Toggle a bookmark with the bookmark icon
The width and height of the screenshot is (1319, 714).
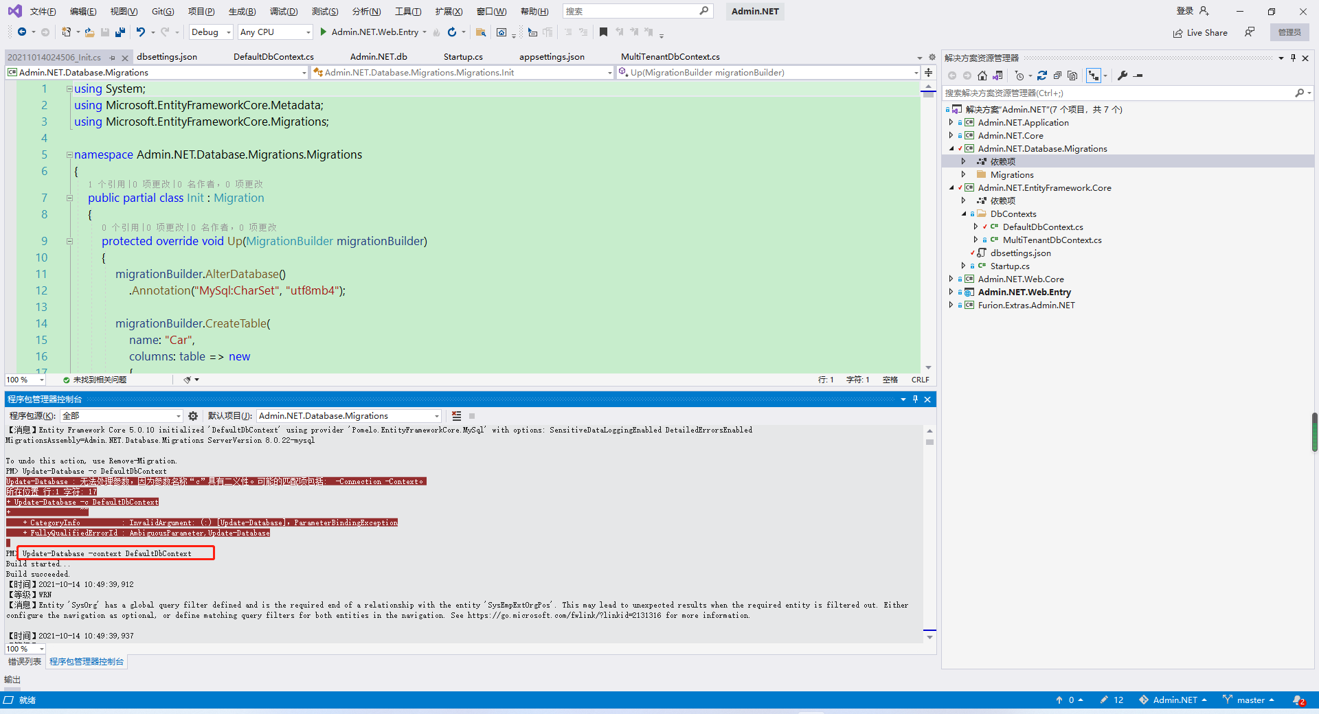pos(604,32)
